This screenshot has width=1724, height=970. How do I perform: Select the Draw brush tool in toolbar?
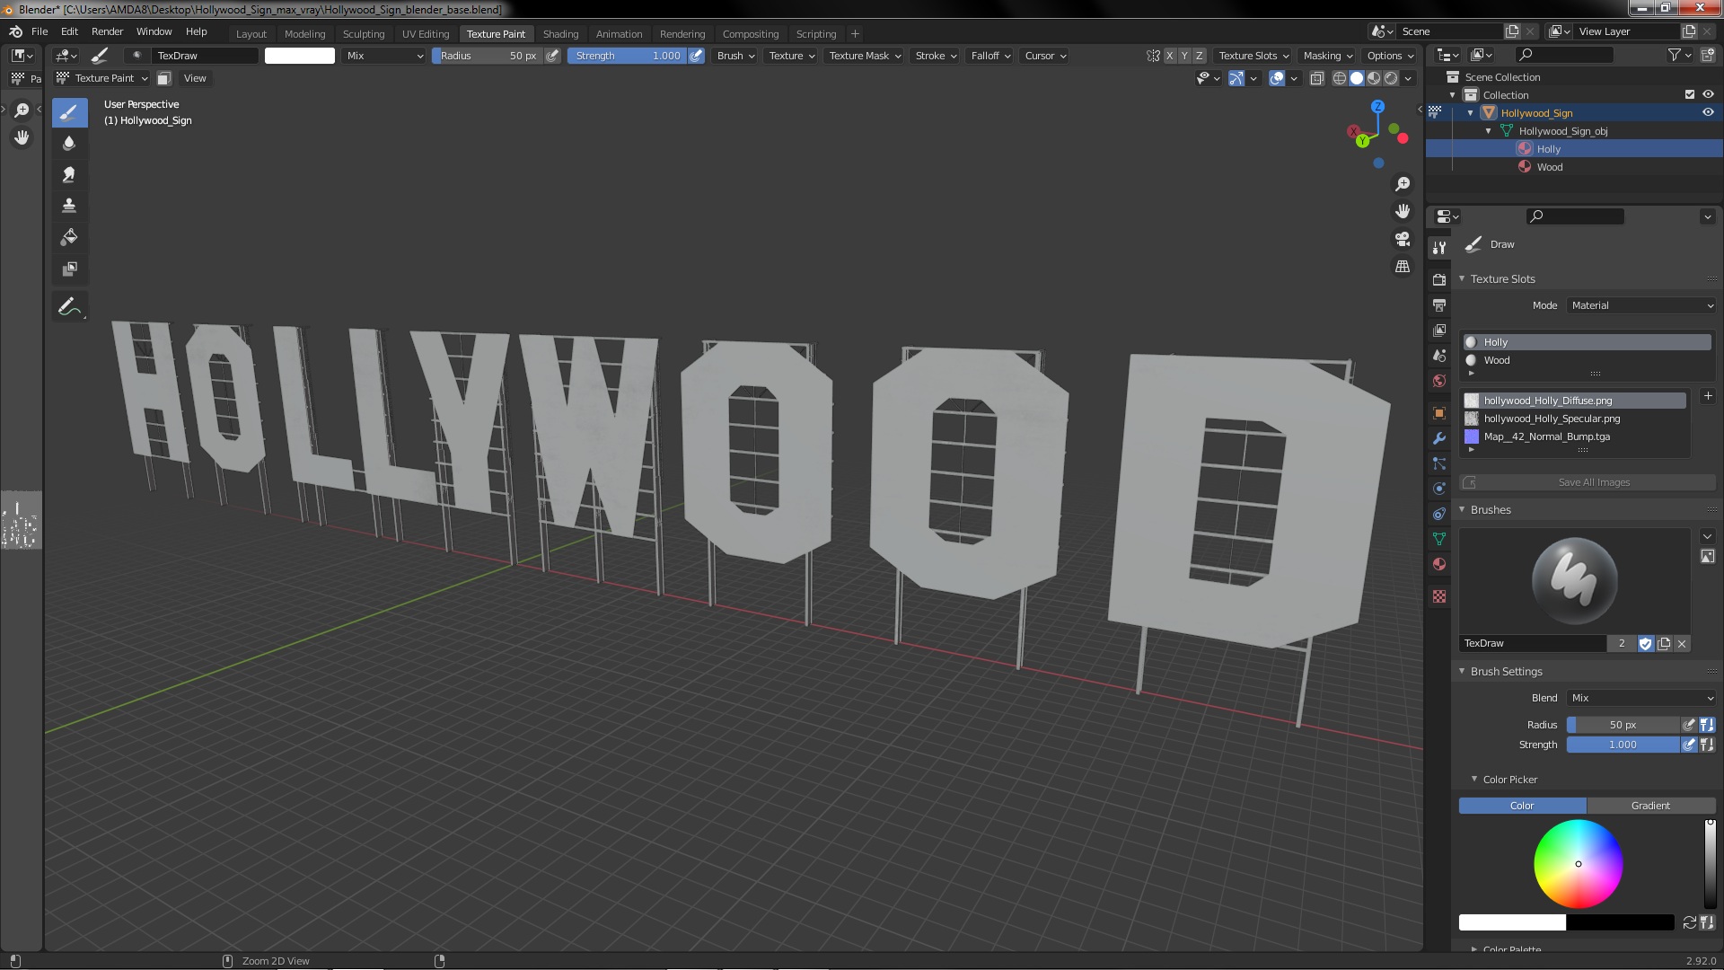tap(69, 112)
